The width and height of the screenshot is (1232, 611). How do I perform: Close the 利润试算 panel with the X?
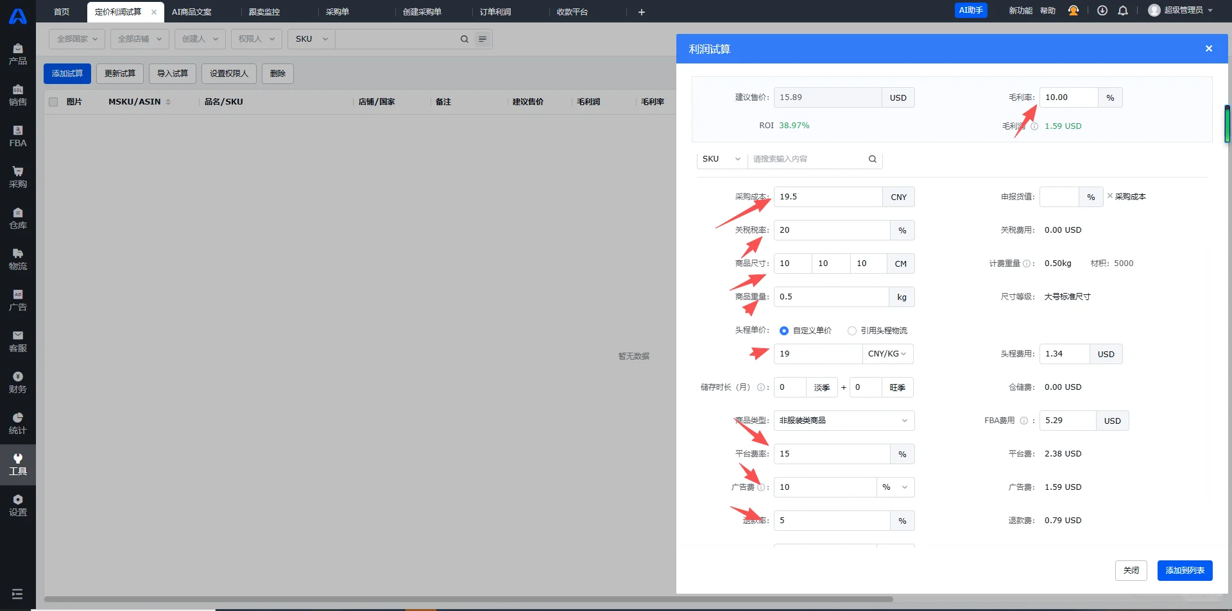(x=1209, y=49)
